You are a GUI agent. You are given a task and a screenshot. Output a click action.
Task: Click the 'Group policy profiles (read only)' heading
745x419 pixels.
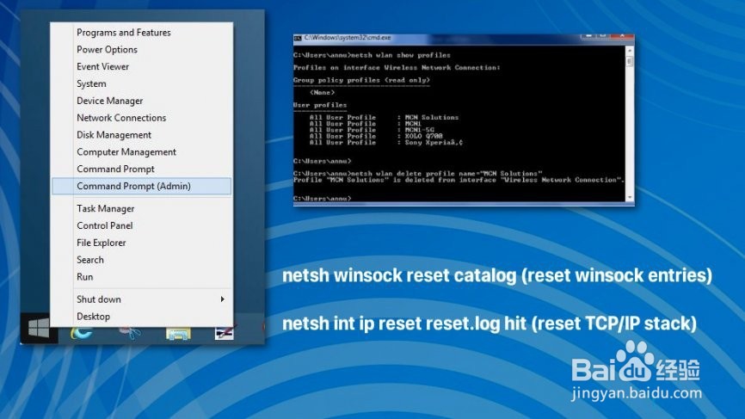[361, 80]
